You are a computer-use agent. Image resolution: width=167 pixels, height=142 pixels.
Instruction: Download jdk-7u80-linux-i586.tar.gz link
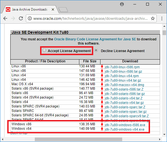pos(123,72)
